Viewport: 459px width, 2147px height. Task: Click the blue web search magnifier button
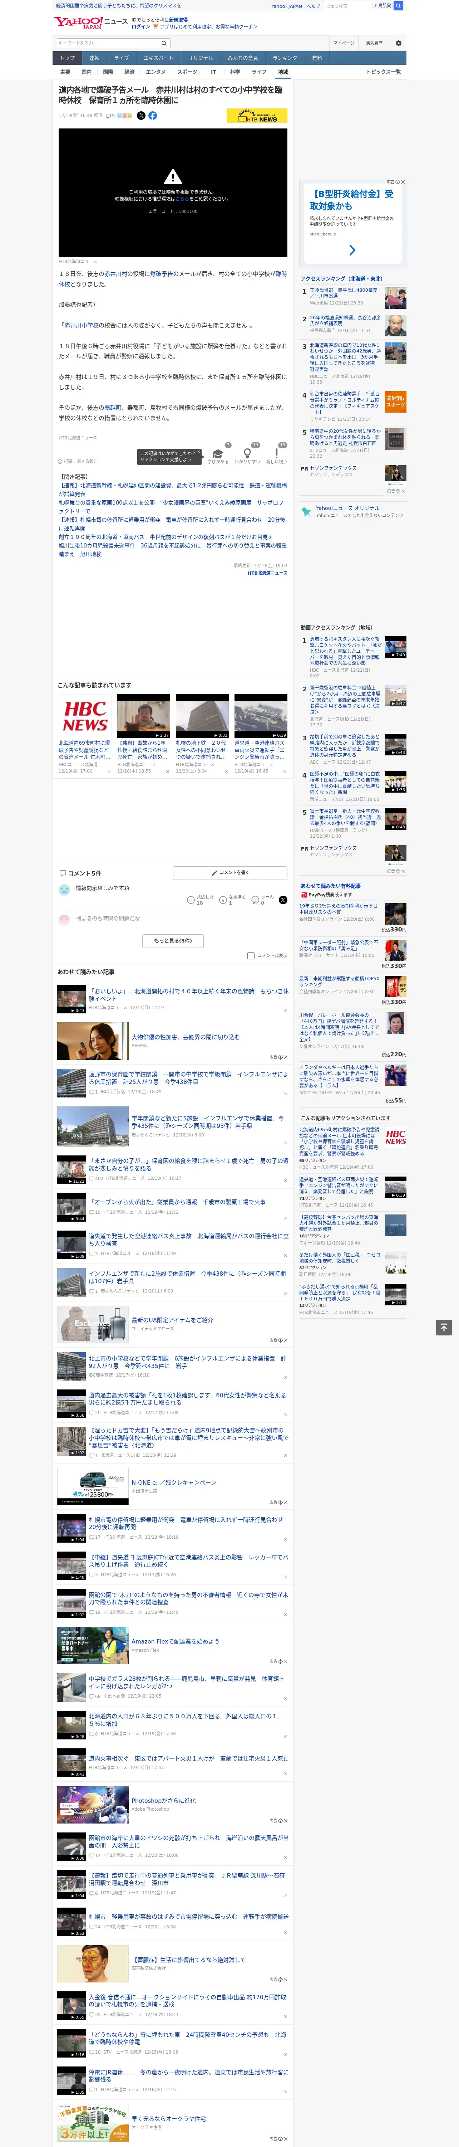coord(398,6)
